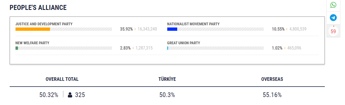Viewport: 345px width, 105px height.
Task: Select the Great Union Party label
Action: click(184, 43)
